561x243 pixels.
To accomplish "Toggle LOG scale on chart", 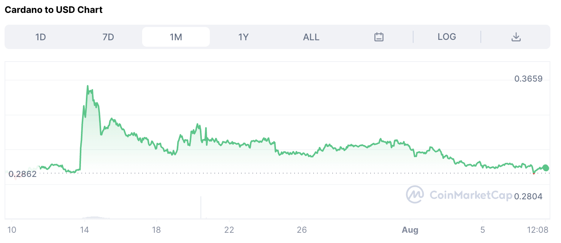I will click(x=447, y=37).
